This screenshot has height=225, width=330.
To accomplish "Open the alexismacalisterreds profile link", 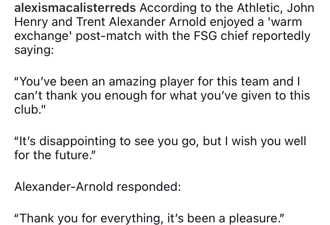I will click(x=72, y=8).
